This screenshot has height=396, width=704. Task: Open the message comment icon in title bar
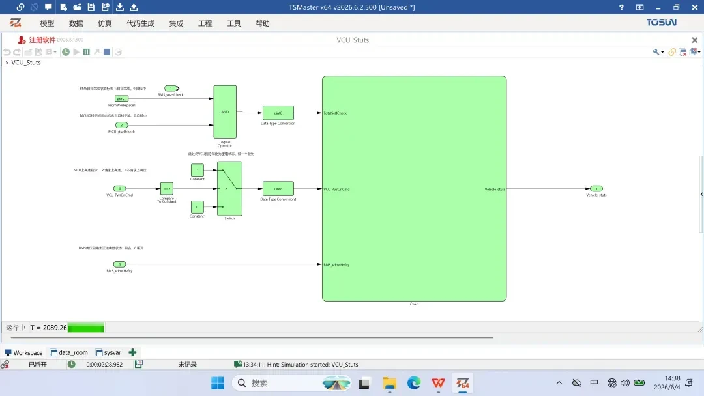tap(48, 7)
